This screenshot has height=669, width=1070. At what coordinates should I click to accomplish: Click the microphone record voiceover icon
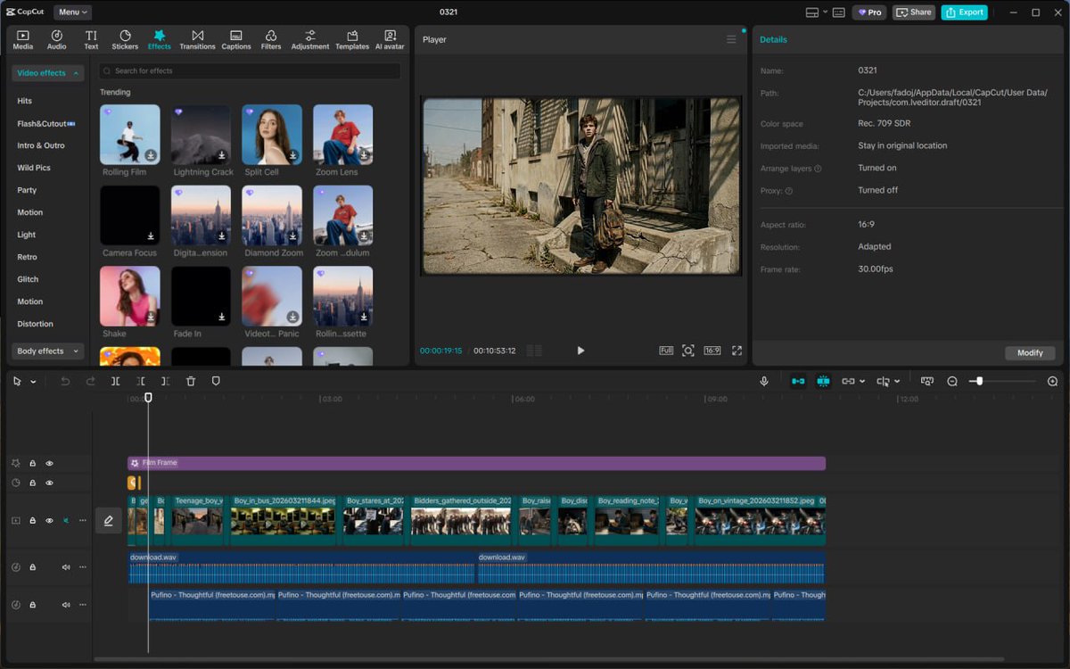[x=764, y=381]
